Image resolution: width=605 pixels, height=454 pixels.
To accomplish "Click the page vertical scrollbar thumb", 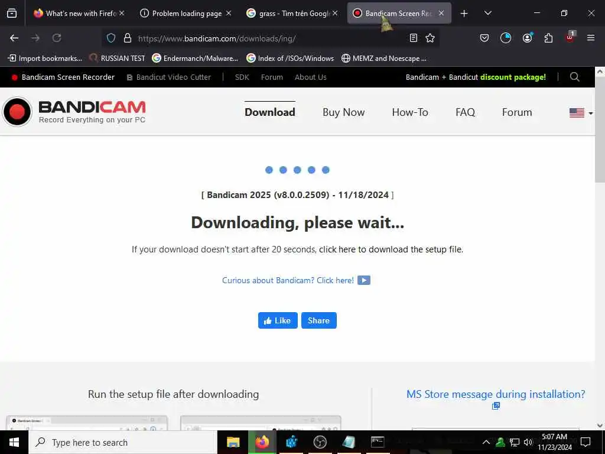I will 600,130.
